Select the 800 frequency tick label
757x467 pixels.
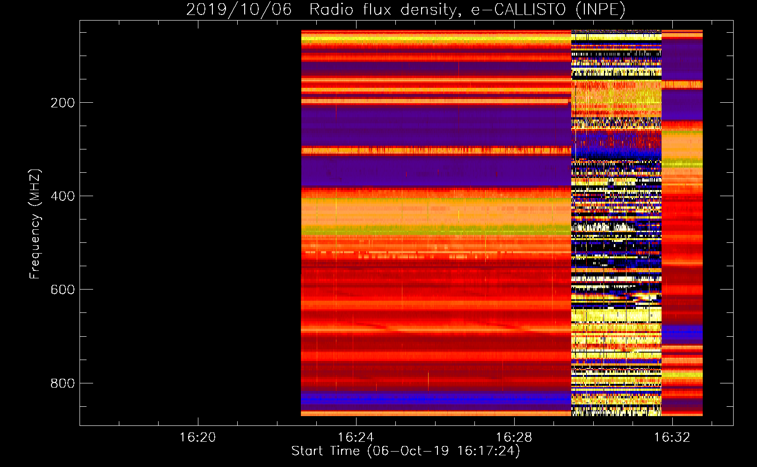tap(63, 383)
